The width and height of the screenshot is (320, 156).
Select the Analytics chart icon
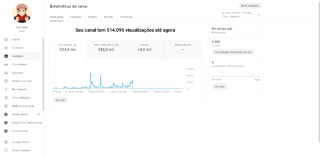point(6,56)
